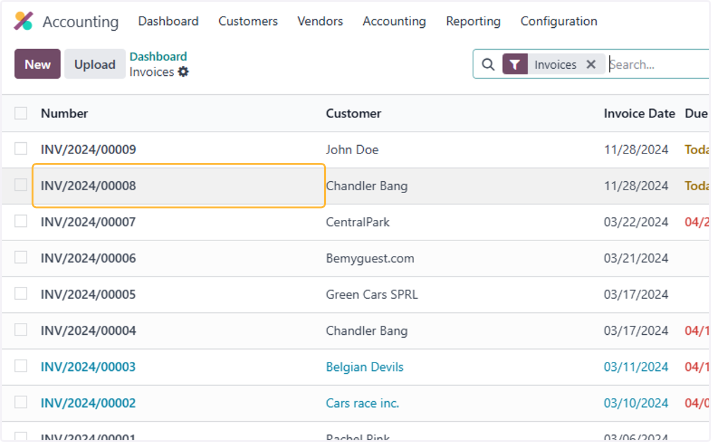Sort by the Invoice Date column header
711x442 pixels.
pos(639,113)
